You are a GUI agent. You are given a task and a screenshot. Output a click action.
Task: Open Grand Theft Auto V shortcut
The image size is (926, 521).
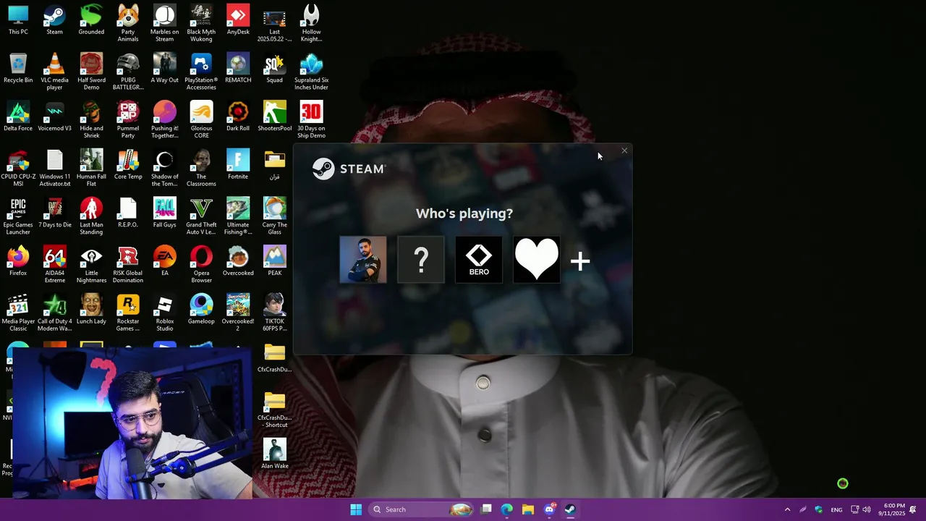click(x=201, y=216)
